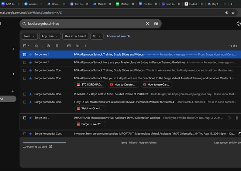Click the address bar extension icon left of the bookmark star

coord(227,13)
